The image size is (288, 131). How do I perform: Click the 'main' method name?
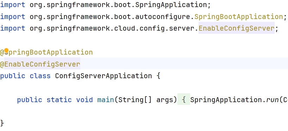(x=106, y=100)
